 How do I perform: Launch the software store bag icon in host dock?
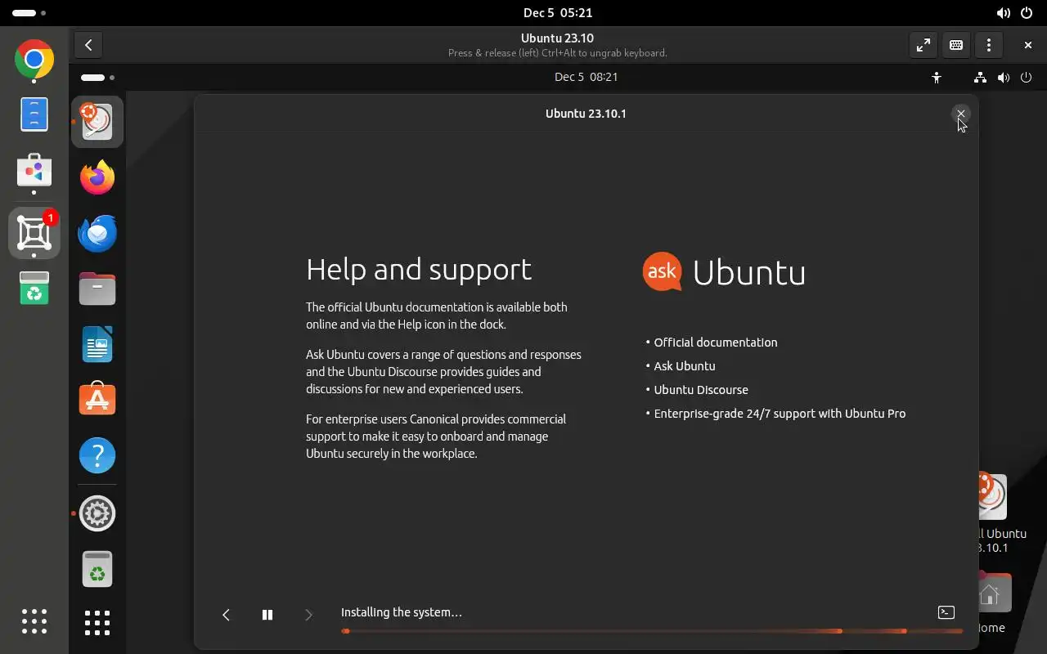pos(34,170)
